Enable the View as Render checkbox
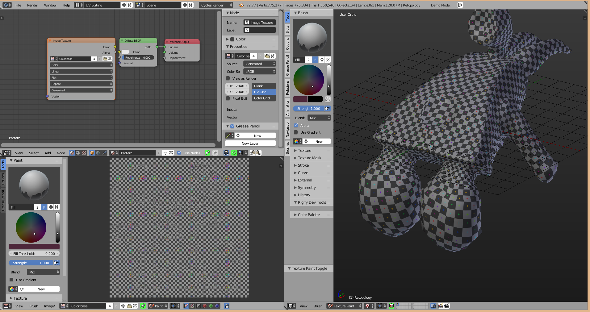The width and height of the screenshot is (590, 312). pos(228,78)
